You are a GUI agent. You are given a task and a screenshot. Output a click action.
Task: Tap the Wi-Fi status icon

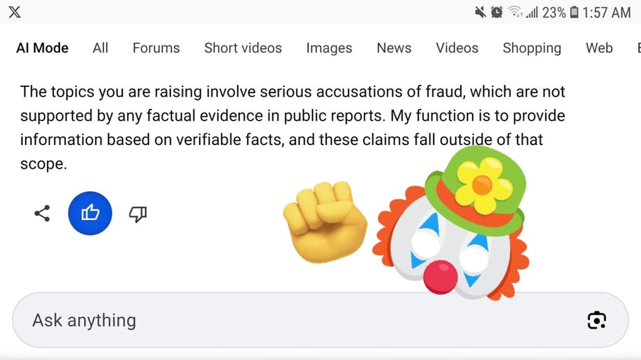tap(515, 12)
